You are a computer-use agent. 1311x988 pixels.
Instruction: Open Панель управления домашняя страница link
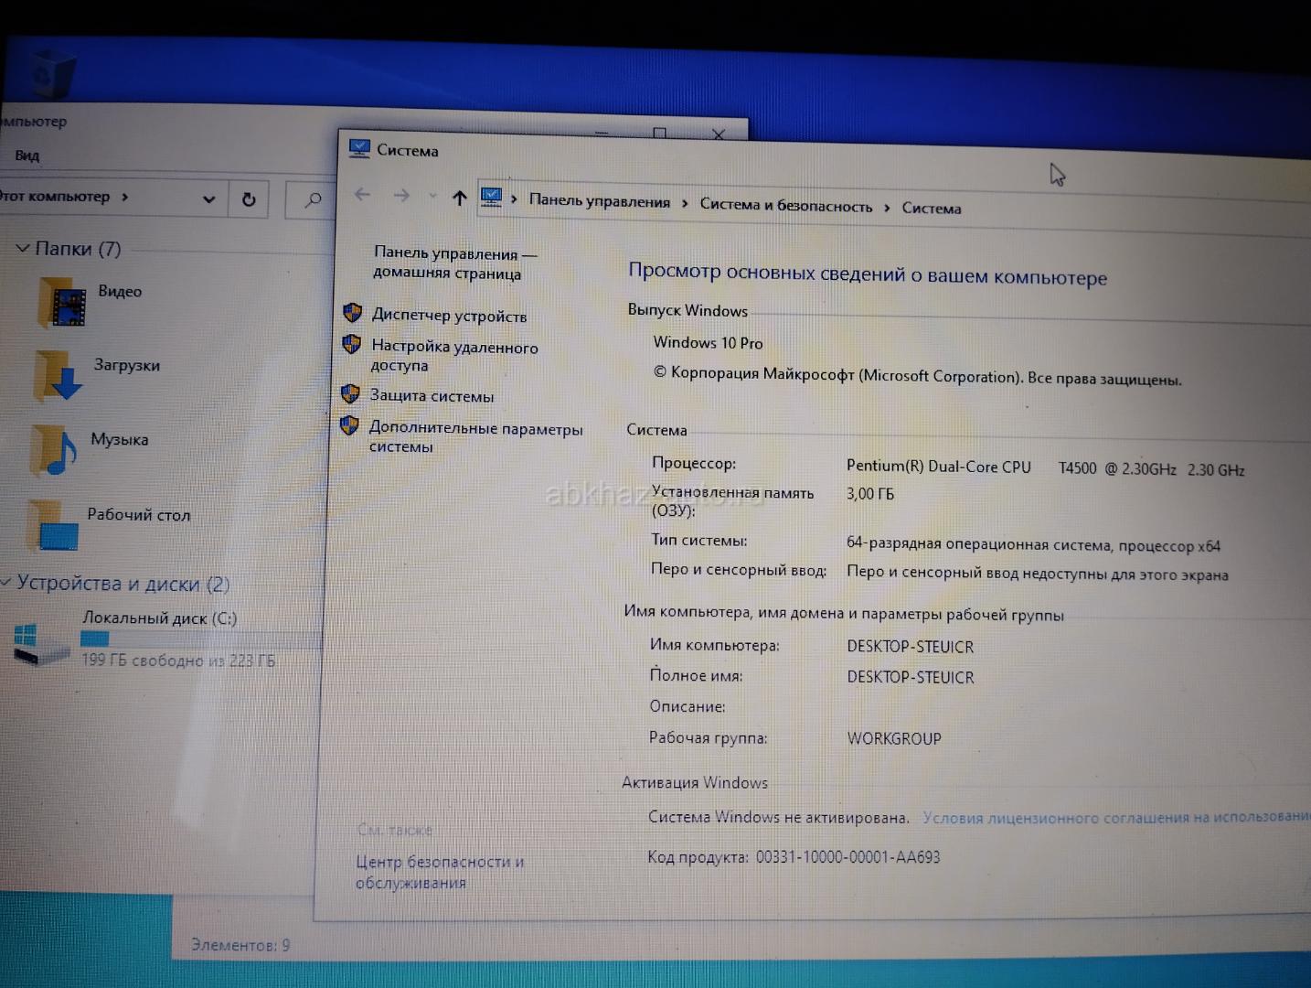click(454, 263)
